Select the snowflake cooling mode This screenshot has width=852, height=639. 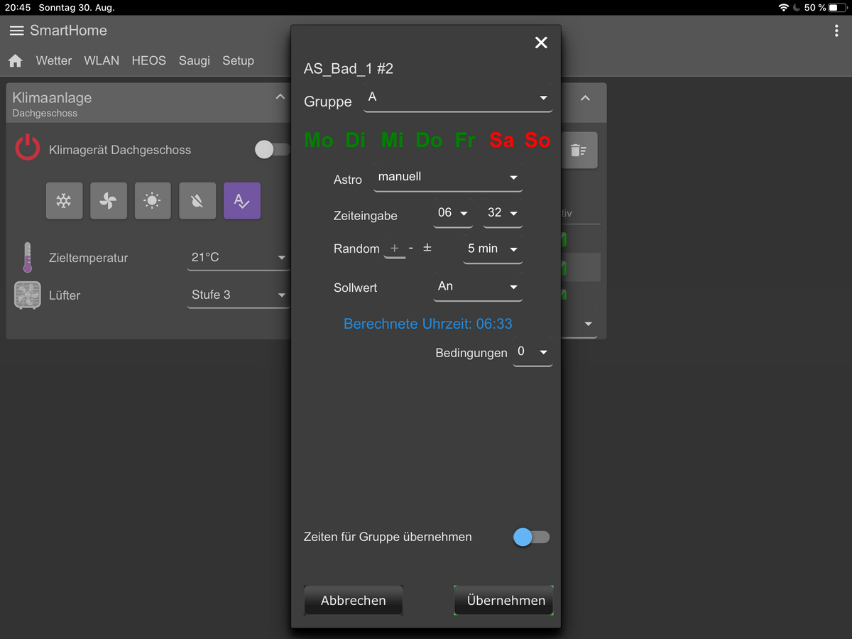pos(64,201)
